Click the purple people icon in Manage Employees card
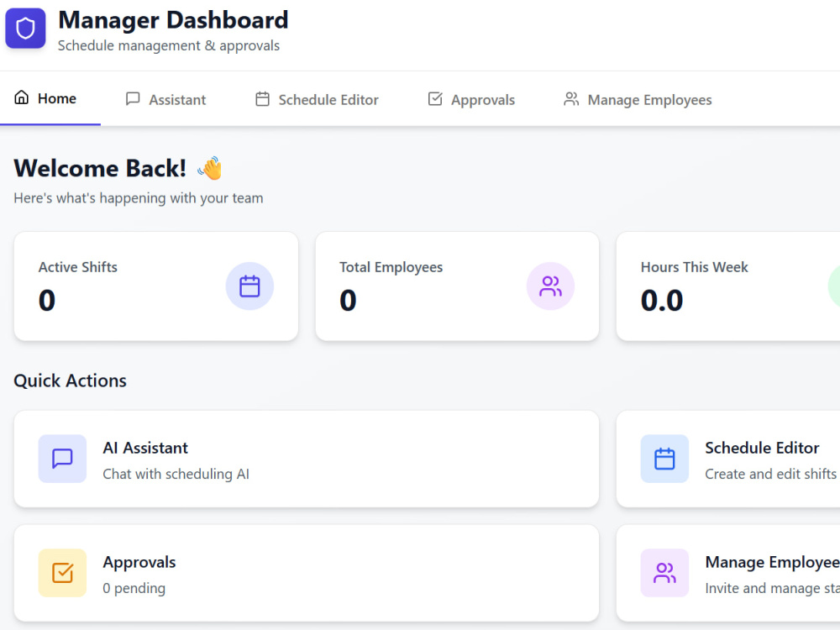 pyautogui.click(x=664, y=573)
